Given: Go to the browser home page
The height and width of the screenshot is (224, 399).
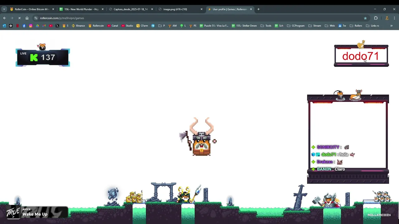Looking at the screenshot, I should pyautogui.click(x=27, y=18).
